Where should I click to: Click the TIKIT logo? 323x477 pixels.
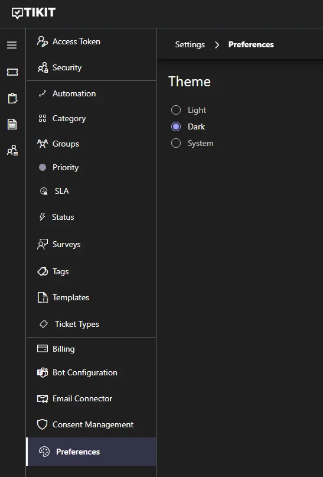click(34, 13)
